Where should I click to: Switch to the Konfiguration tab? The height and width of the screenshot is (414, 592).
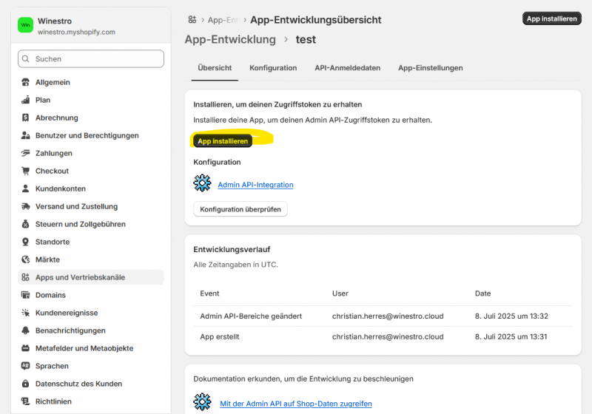pyautogui.click(x=273, y=68)
